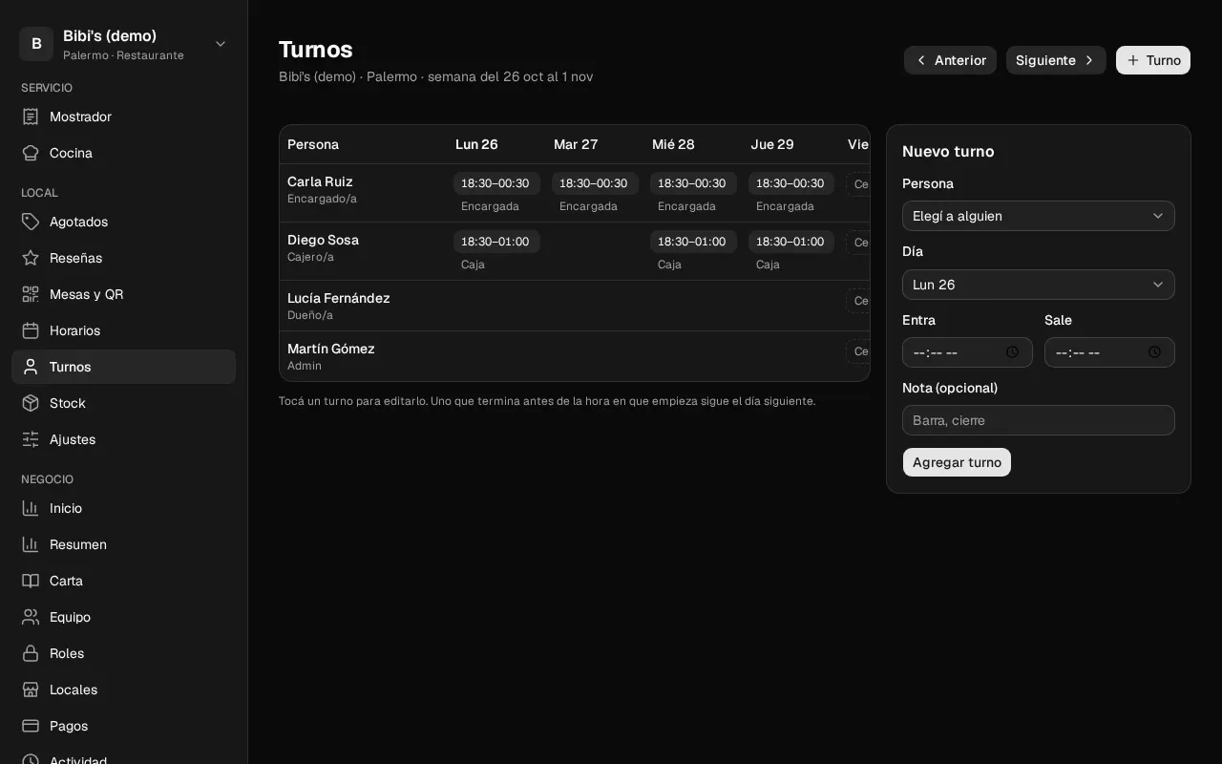Click the Sale time input field
This screenshot has height=764, width=1222.
tap(1109, 352)
